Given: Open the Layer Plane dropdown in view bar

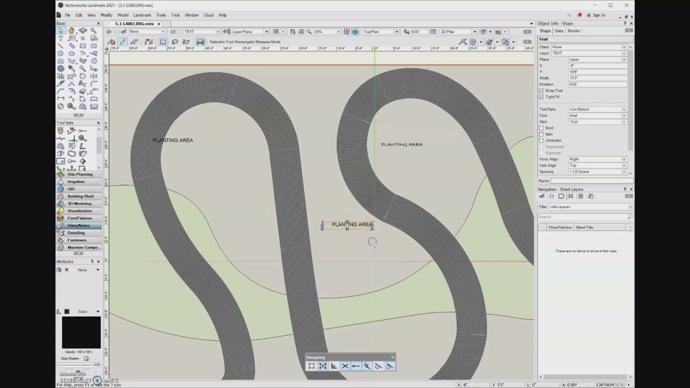Looking at the screenshot, I should [250, 32].
